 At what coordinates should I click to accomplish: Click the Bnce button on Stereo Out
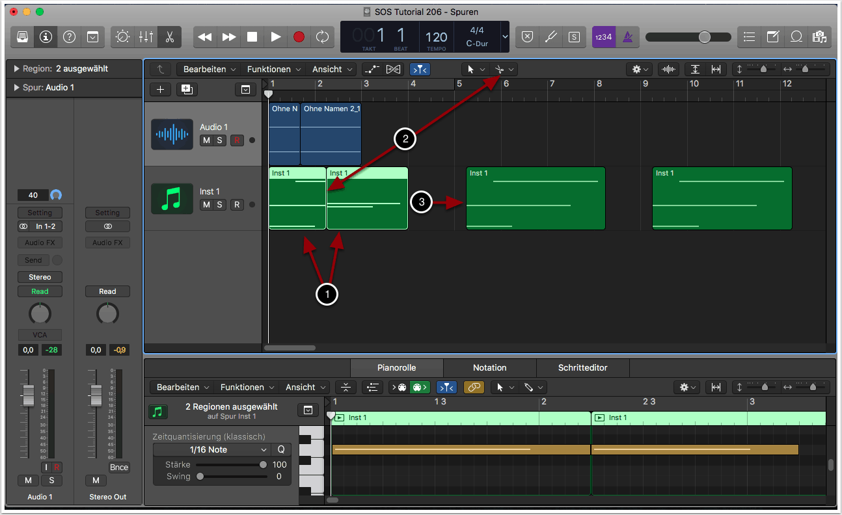tap(119, 468)
